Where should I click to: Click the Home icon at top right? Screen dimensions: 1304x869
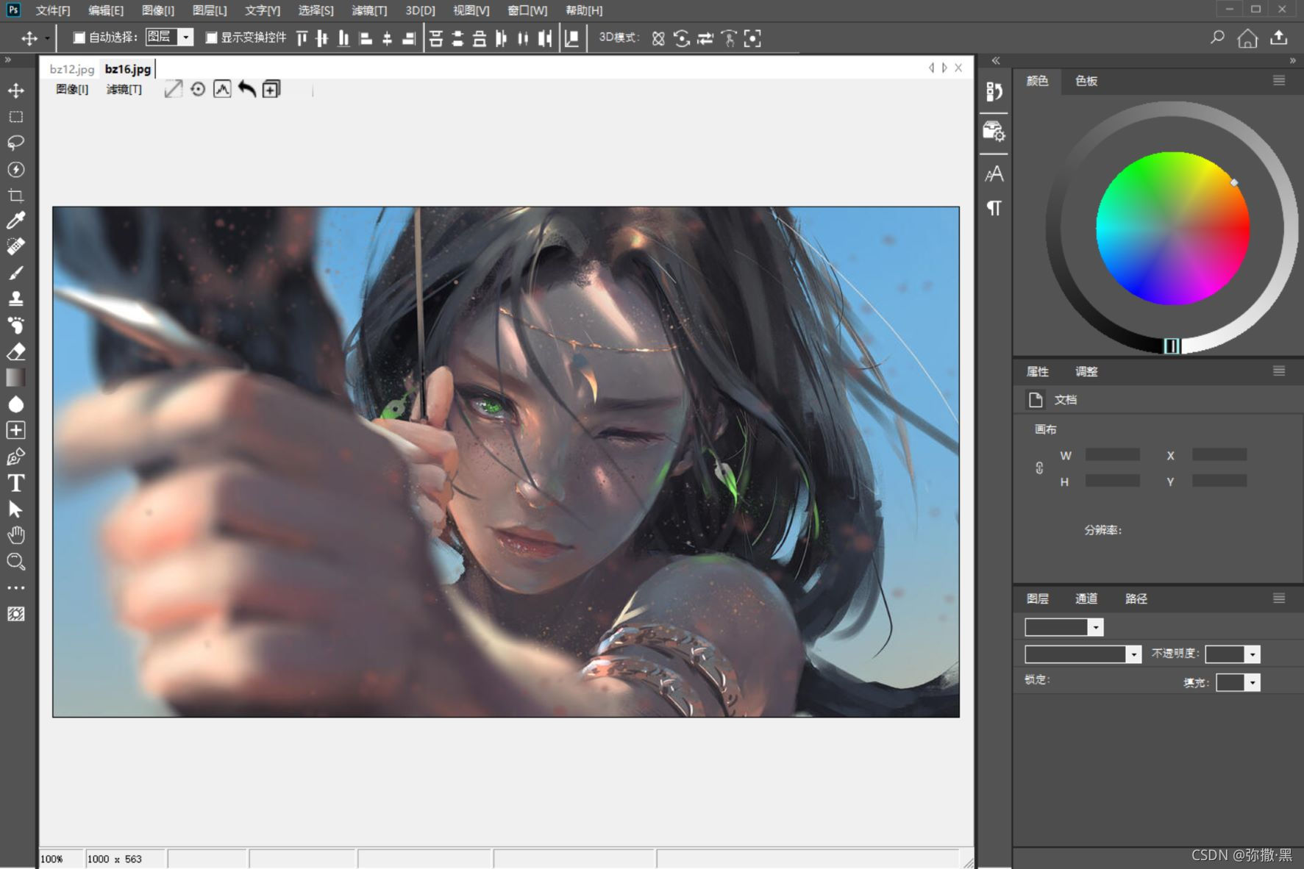(x=1247, y=37)
